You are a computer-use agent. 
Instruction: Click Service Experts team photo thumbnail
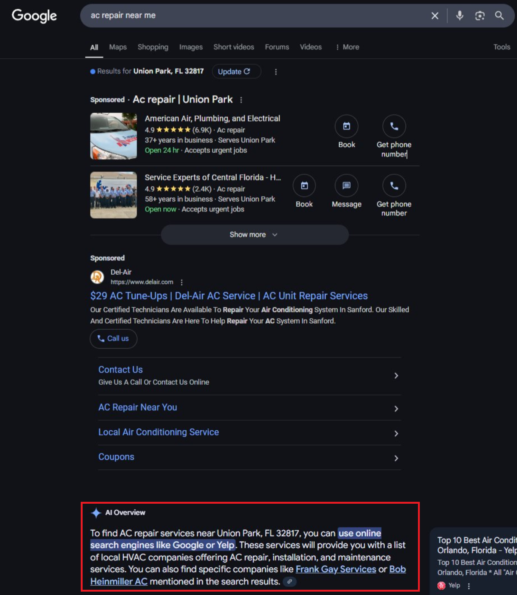coord(114,195)
